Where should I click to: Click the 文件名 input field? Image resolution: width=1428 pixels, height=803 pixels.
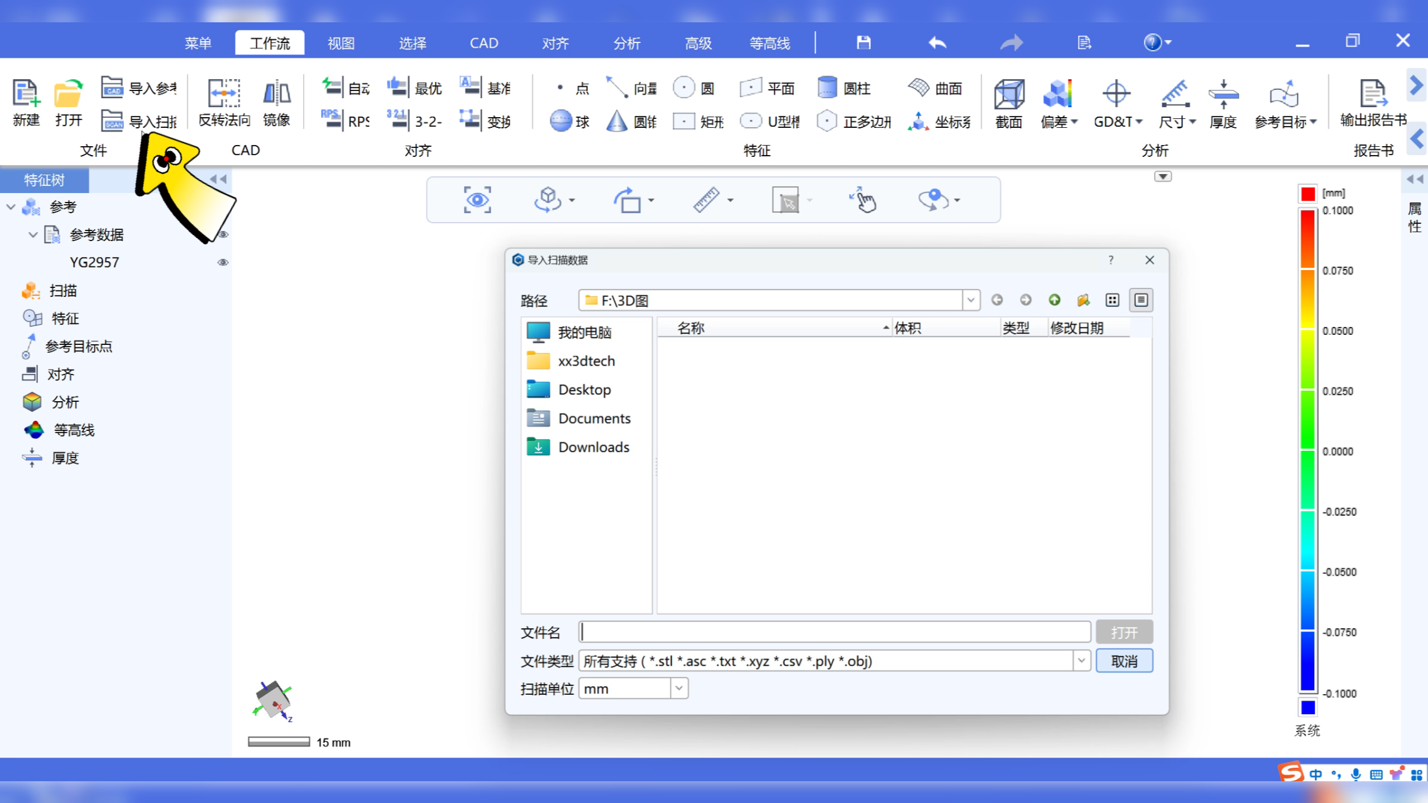(x=834, y=632)
